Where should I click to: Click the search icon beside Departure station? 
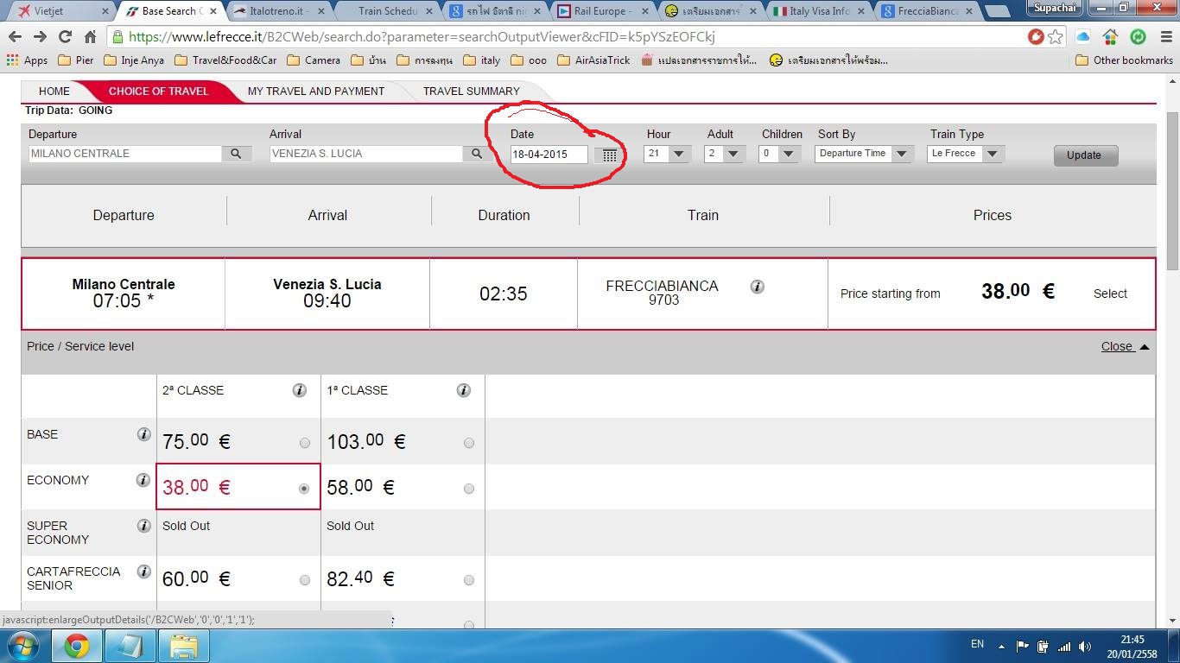(236, 154)
